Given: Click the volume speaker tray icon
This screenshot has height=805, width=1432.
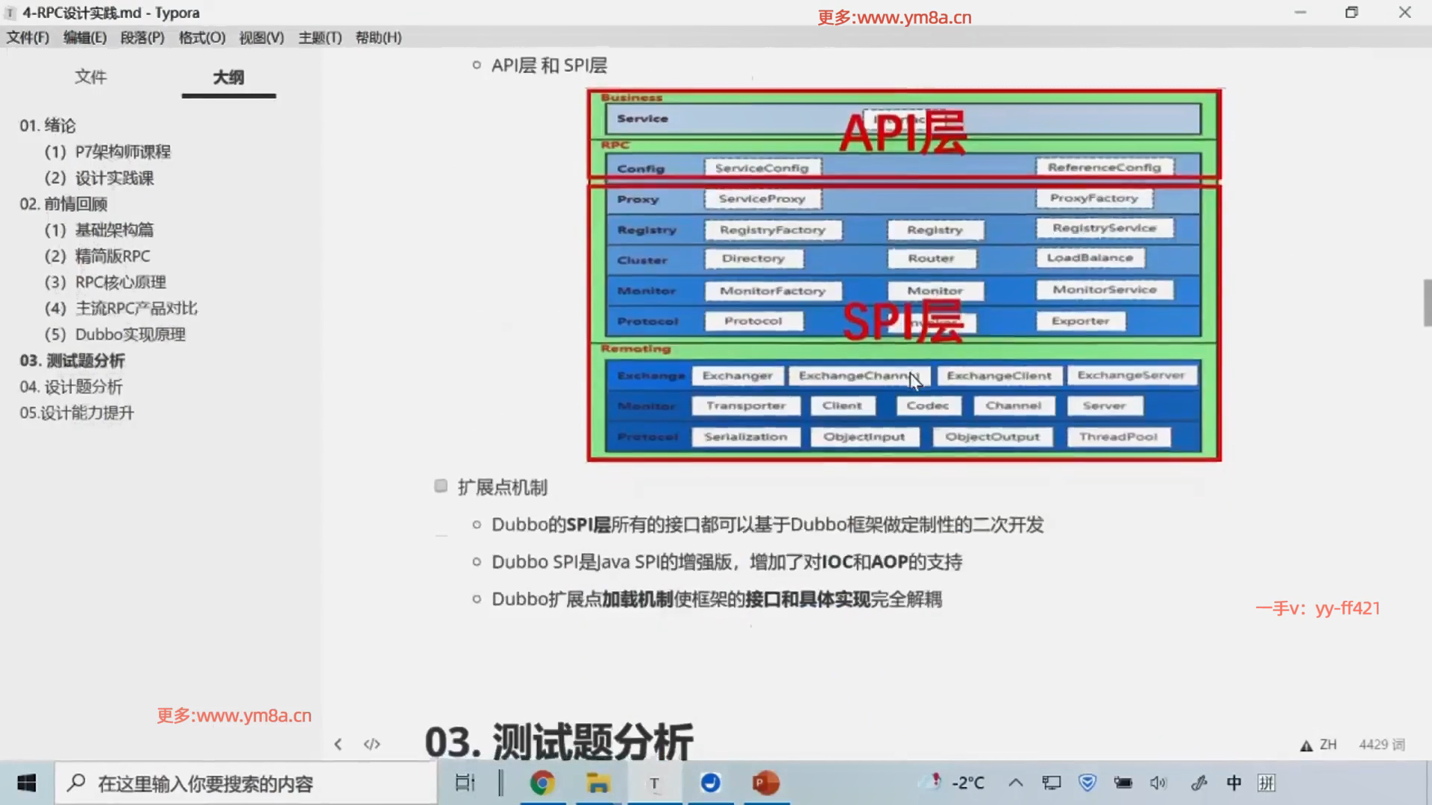Looking at the screenshot, I should click(1158, 783).
